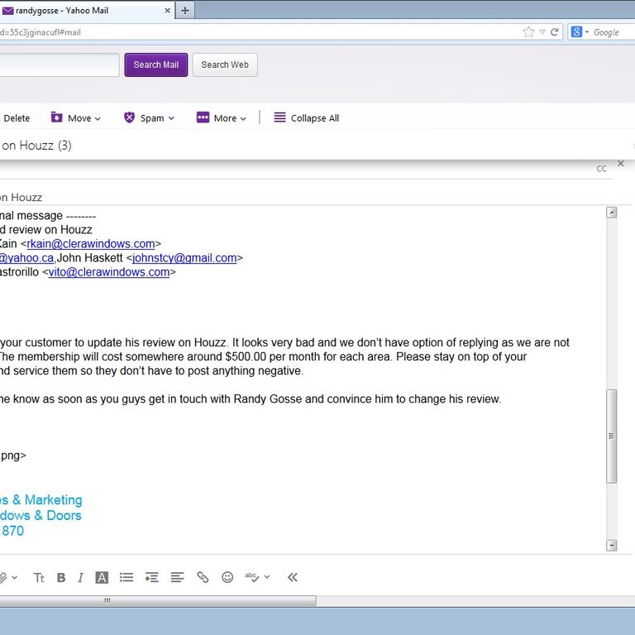The image size is (635, 635).
Task: Collapse the formatting toolbar with double chevron
Action: click(292, 578)
